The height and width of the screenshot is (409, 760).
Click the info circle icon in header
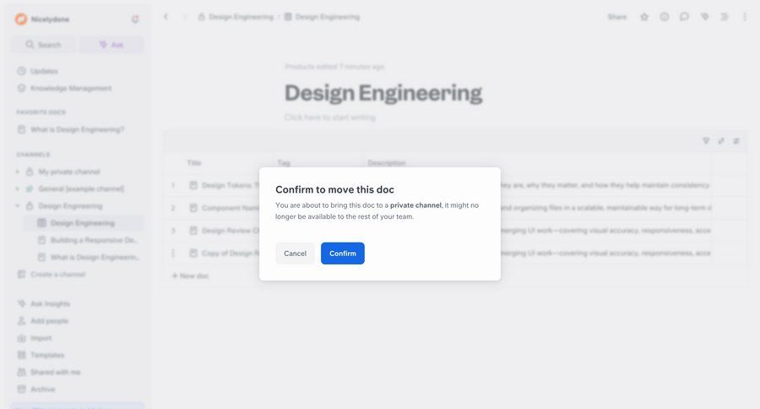click(x=665, y=17)
